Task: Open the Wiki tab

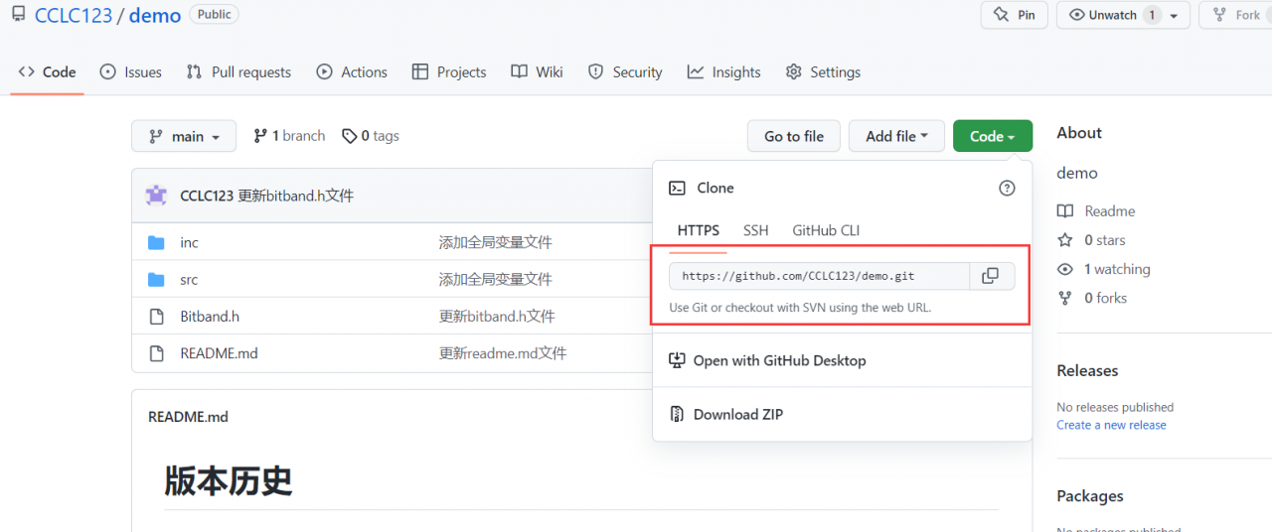Action: (537, 71)
